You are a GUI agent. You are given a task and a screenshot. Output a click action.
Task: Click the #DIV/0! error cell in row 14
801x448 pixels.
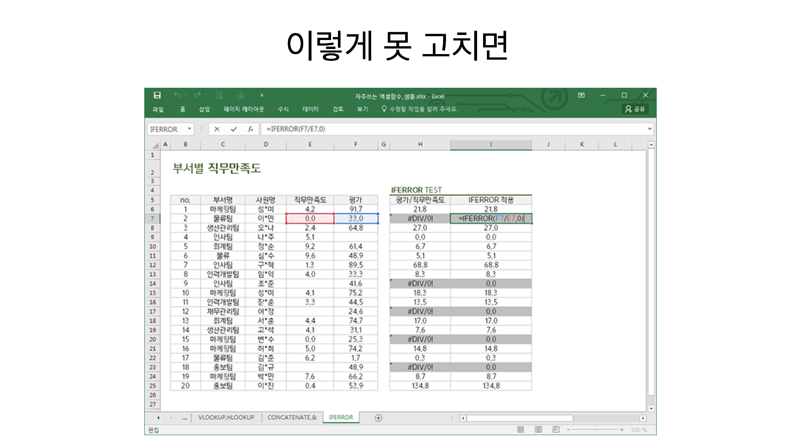pyautogui.click(x=420, y=284)
